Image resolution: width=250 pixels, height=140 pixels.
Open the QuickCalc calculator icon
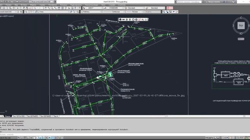coord(75,8)
